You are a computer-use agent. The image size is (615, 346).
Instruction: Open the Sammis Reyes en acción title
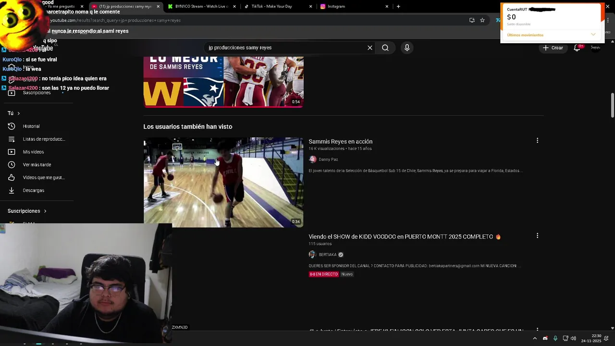[340, 141]
